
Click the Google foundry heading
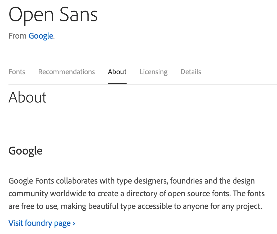[25, 151]
